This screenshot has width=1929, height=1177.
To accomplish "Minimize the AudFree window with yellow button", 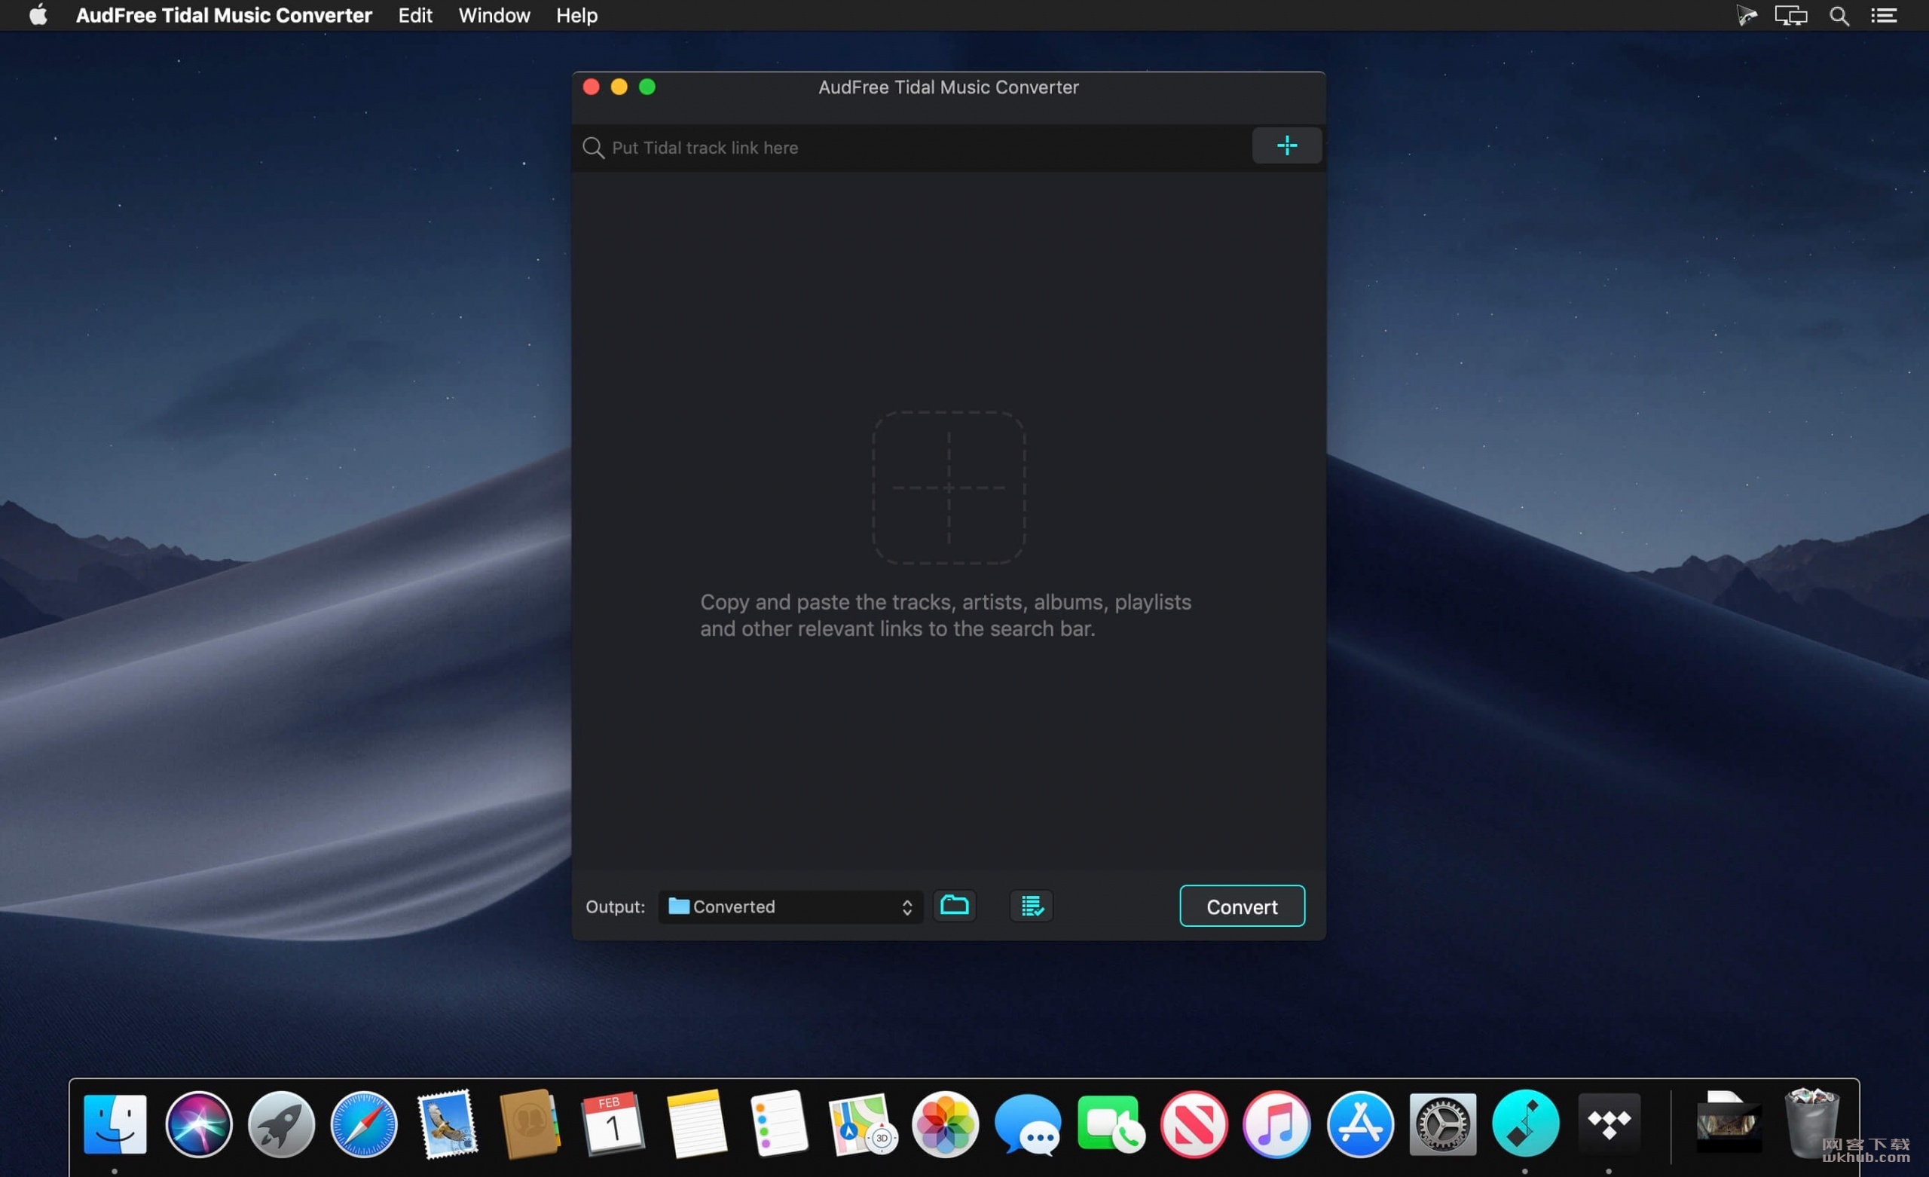I will tap(619, 87).
